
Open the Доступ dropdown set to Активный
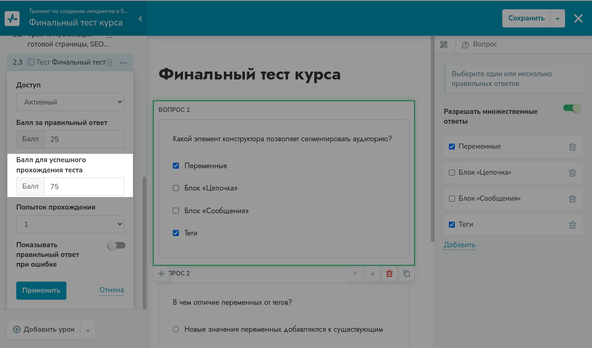[x=70, y=102]
